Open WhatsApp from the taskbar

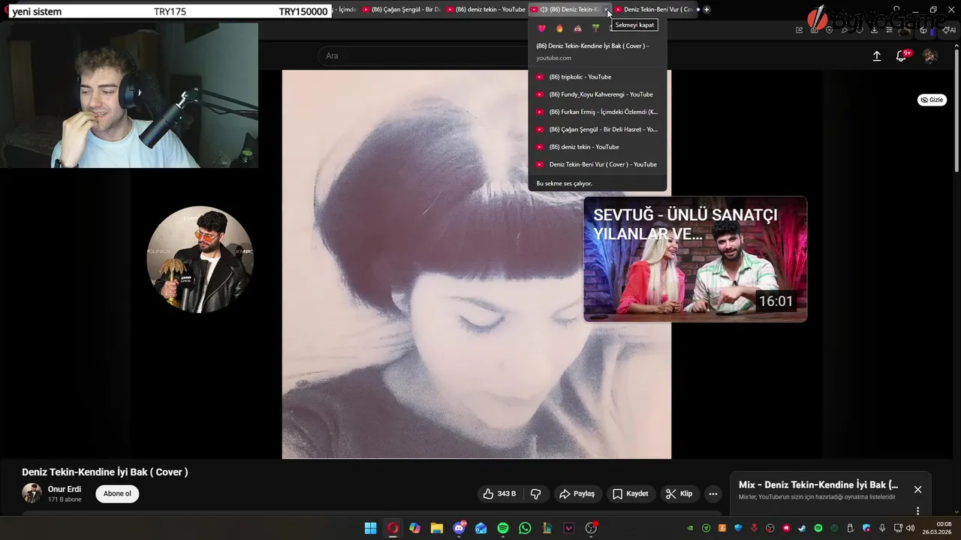point(525,528)
